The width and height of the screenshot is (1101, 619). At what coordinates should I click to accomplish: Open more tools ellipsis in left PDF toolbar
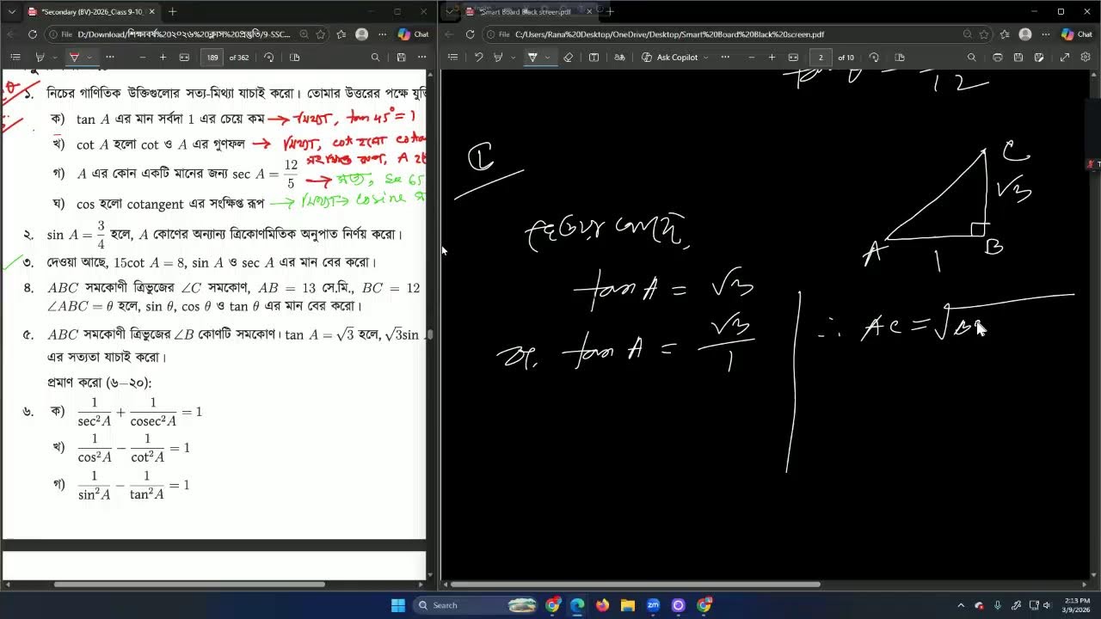click(x=110, y=57)
